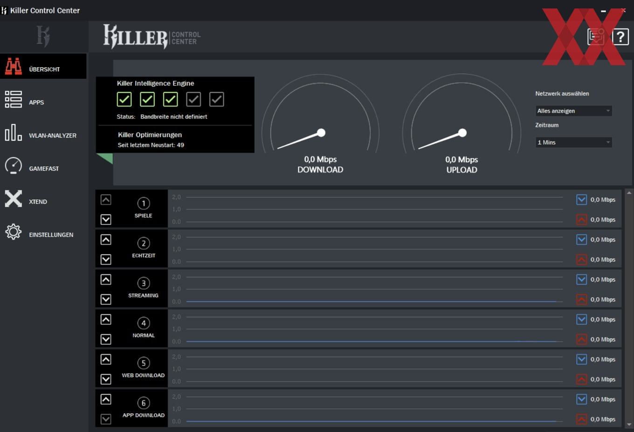The width and height of the screenshot is (634, 432).
Task: Select the Übersicht menu label
Action: click(44, 69)
